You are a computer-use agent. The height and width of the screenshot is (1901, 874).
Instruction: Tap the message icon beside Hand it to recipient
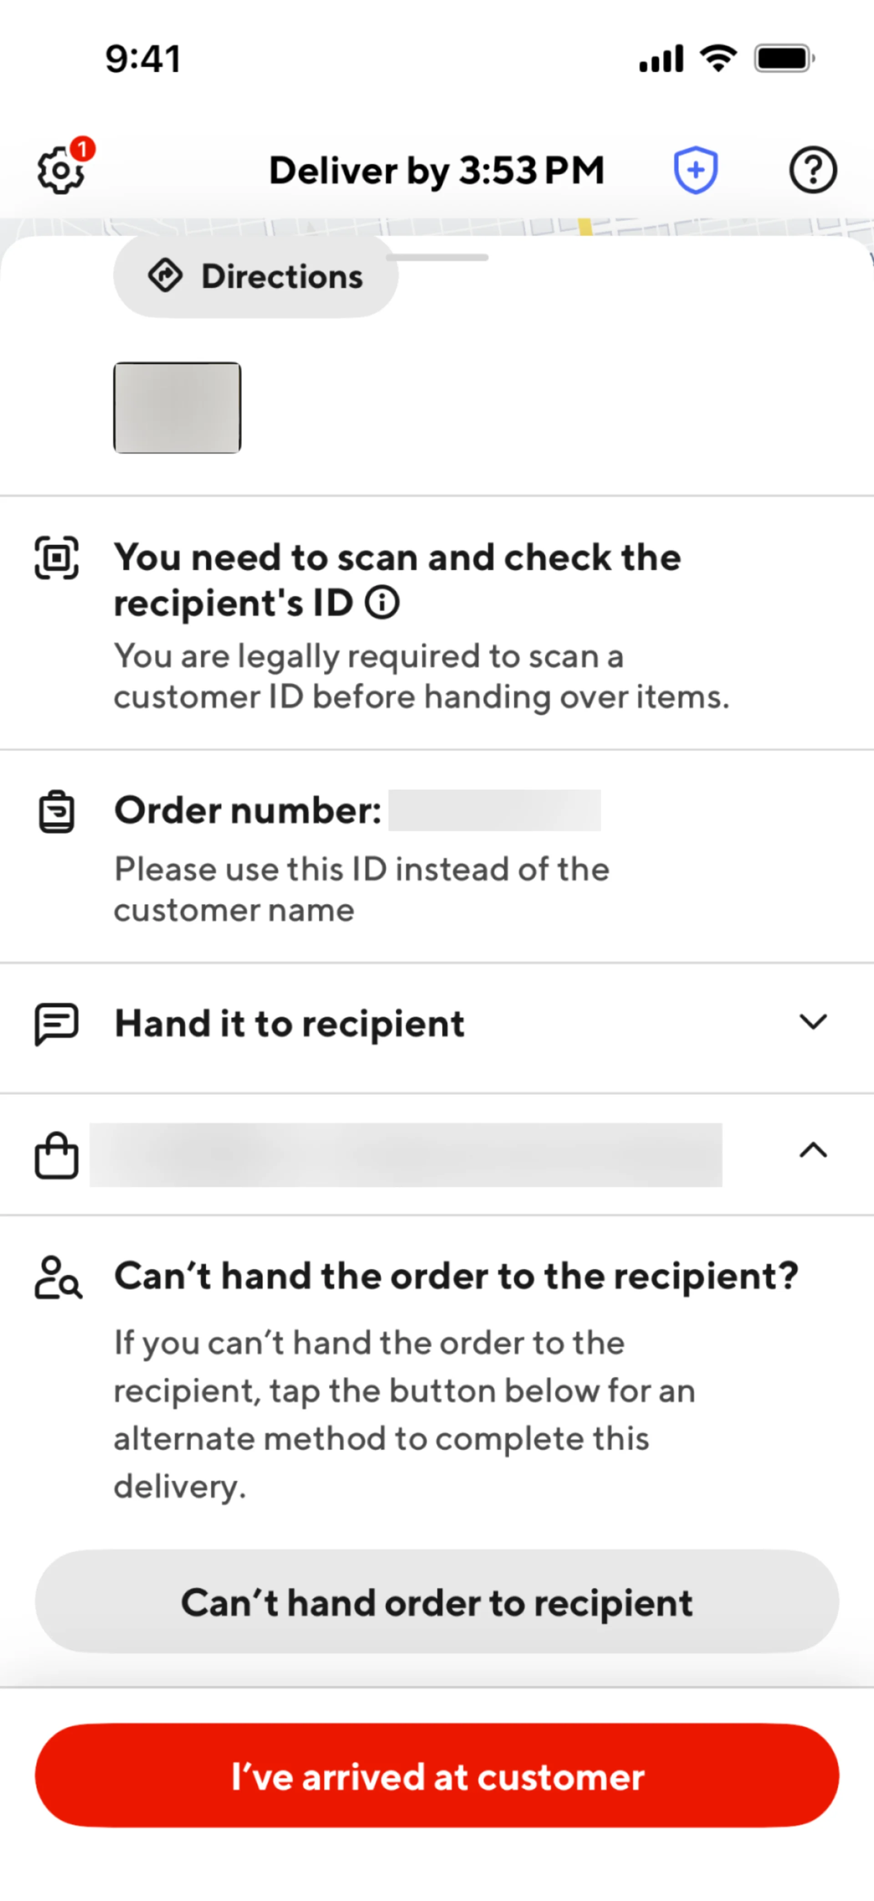click(57, 1023)
